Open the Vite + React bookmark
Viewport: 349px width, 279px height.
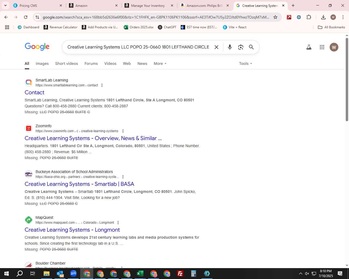pyautogui.click(x=234, y=27)
